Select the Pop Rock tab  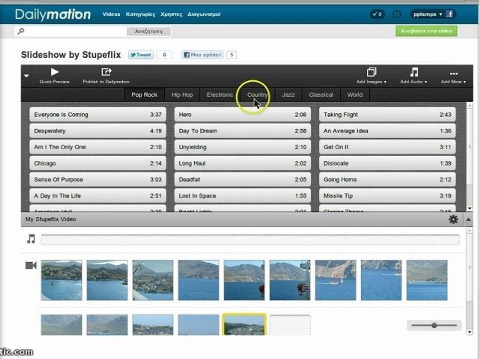[x=144, y=95]
